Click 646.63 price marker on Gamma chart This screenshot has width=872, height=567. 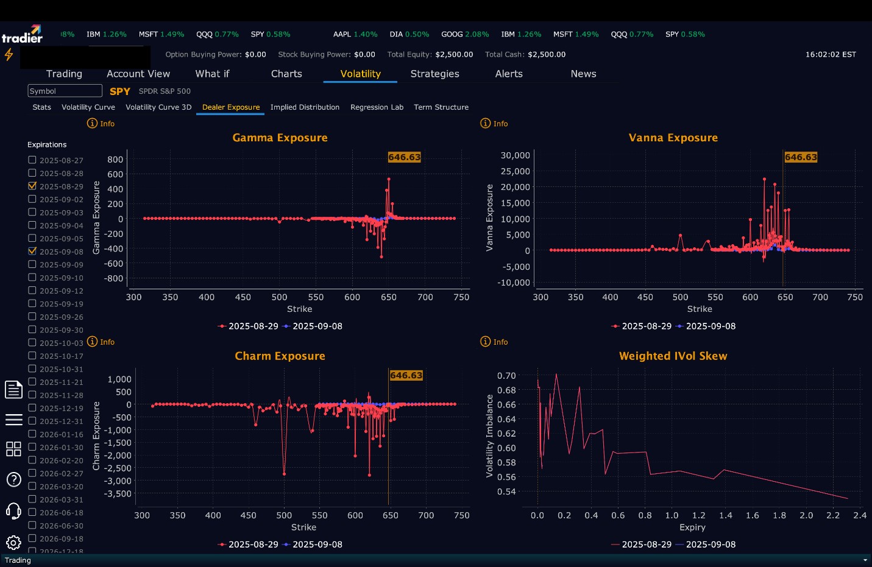(405, 157)
